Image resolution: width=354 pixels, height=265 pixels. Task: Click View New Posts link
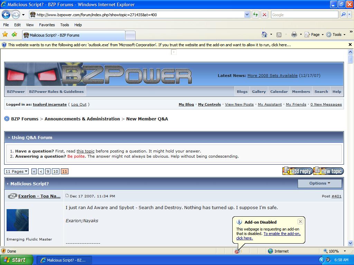click(x=239, y=104)
